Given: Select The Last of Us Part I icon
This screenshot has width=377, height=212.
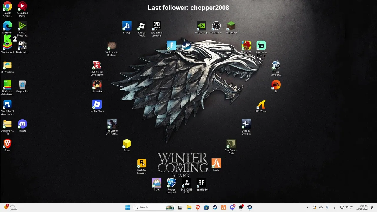Looking at the screenshot, I should click(112, 127).
